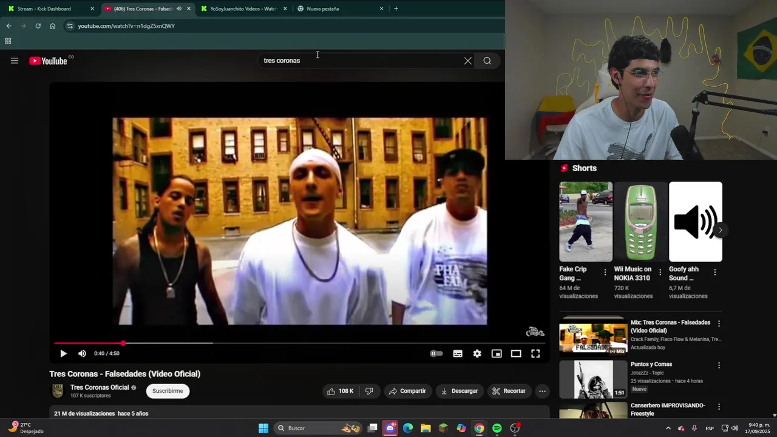Open the apps grid in bookmarks bar
The width and height of the screenshot is (777, 437).
click(8, 41)
